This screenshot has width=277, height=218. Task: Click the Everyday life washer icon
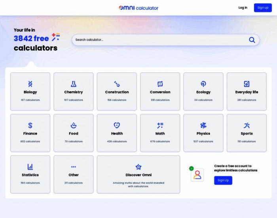(x=247, y=84)
